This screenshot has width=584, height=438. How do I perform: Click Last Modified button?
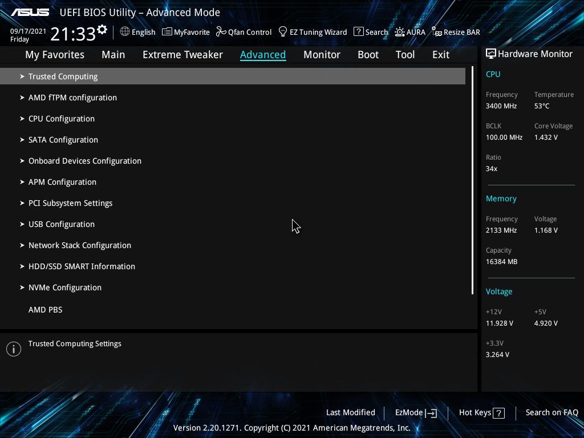click(x=351, y=413)
